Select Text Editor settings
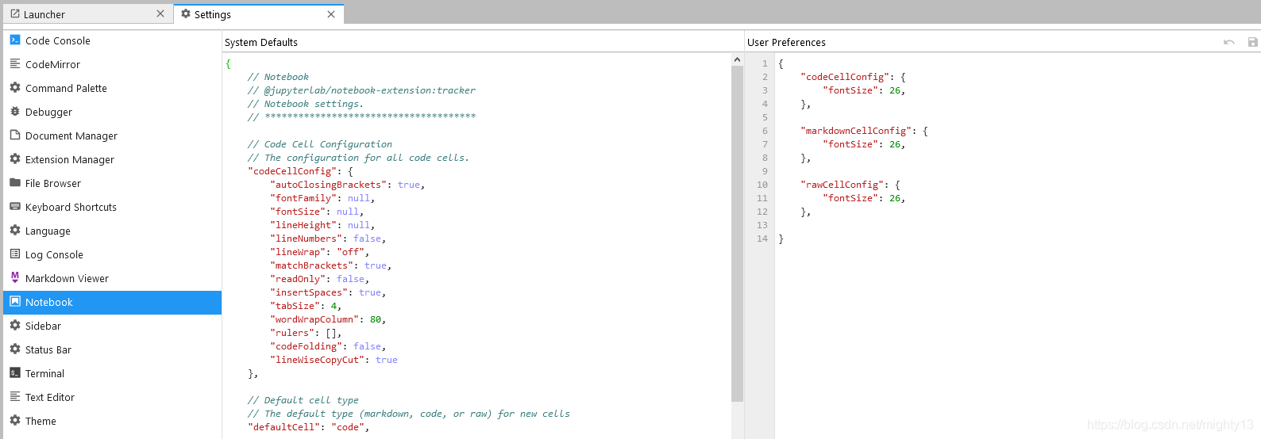Image resolution: width=1261 pixels, height=439 pixels. tap(112, 397)
